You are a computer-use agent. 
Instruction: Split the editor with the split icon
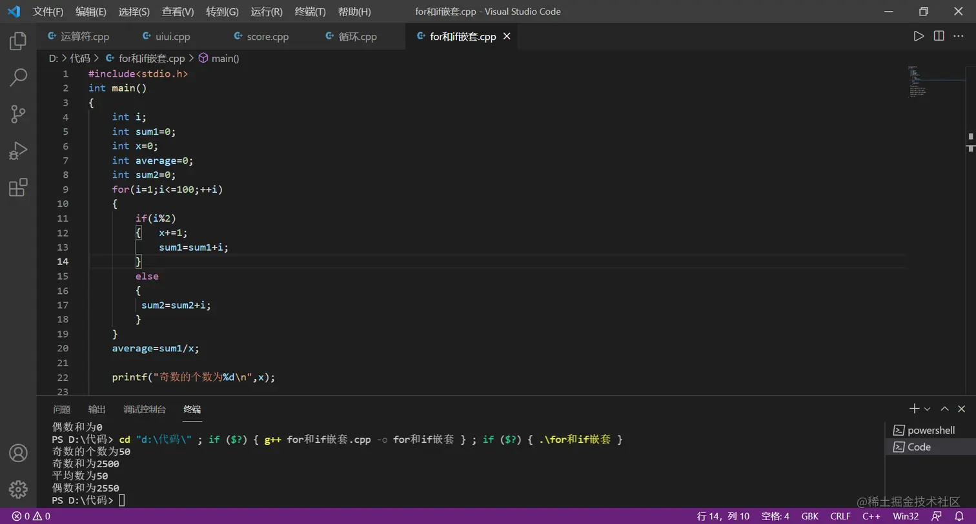tap(938, 36)
